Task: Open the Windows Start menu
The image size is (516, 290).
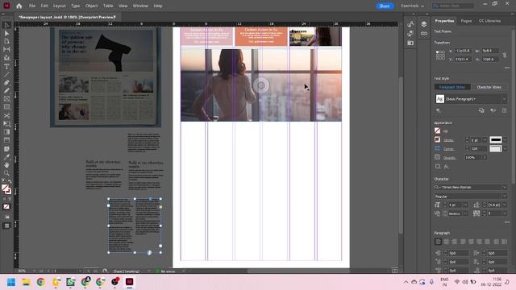Action: pyautogui.click(x=11, y=282)
